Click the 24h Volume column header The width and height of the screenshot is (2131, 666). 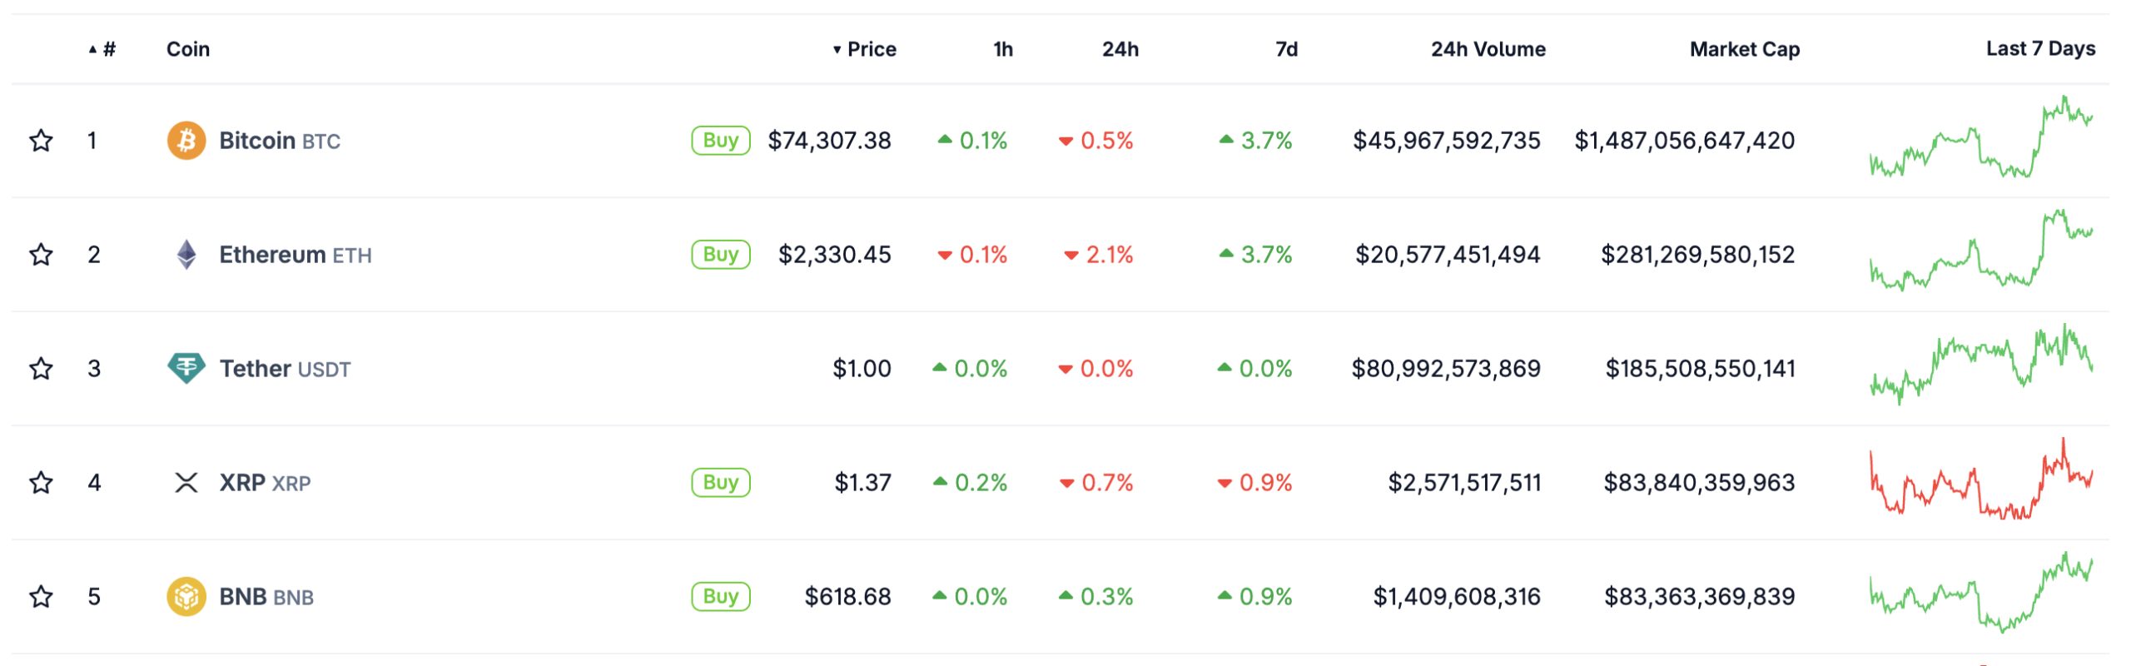point(1487,49)
